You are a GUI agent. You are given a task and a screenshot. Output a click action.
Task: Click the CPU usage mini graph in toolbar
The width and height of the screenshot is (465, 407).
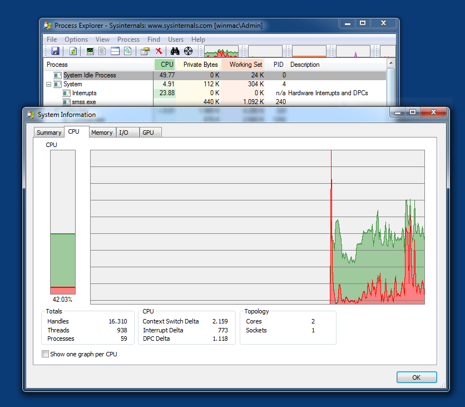tap(221, 51)
